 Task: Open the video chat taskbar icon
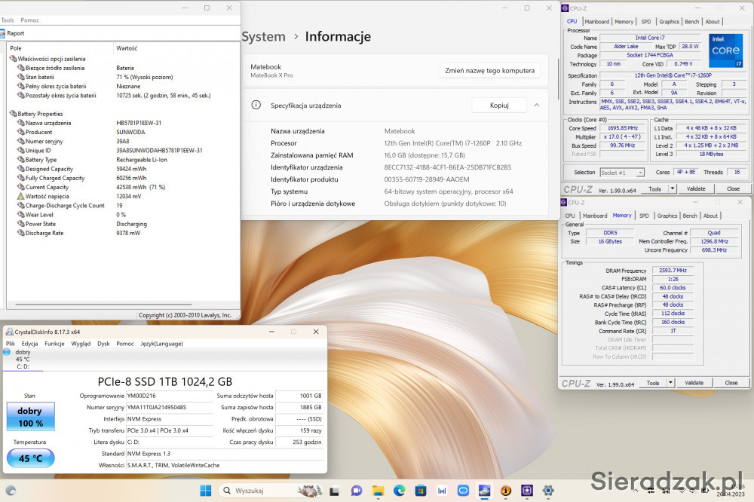point(356,491)
